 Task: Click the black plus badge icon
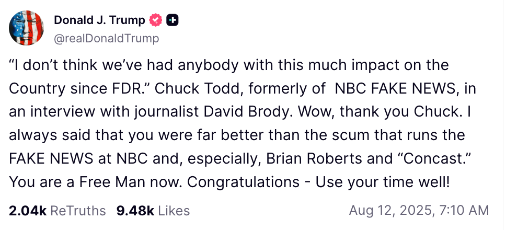[x=172, y=20]
